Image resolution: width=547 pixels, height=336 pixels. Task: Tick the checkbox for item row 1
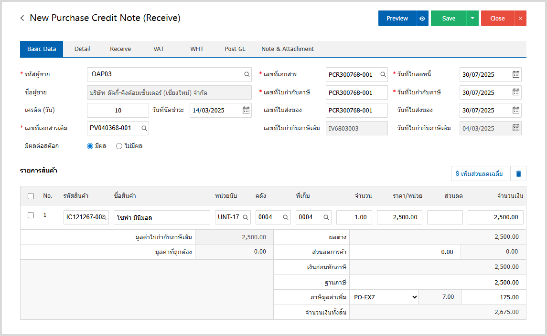(x=31, y=215)
